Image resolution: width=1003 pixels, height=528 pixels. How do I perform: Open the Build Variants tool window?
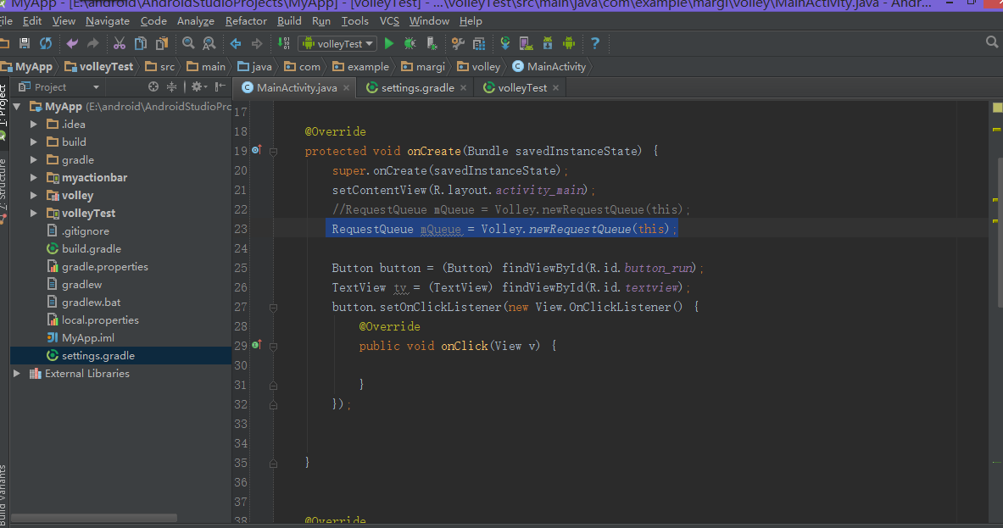(4, 496)
